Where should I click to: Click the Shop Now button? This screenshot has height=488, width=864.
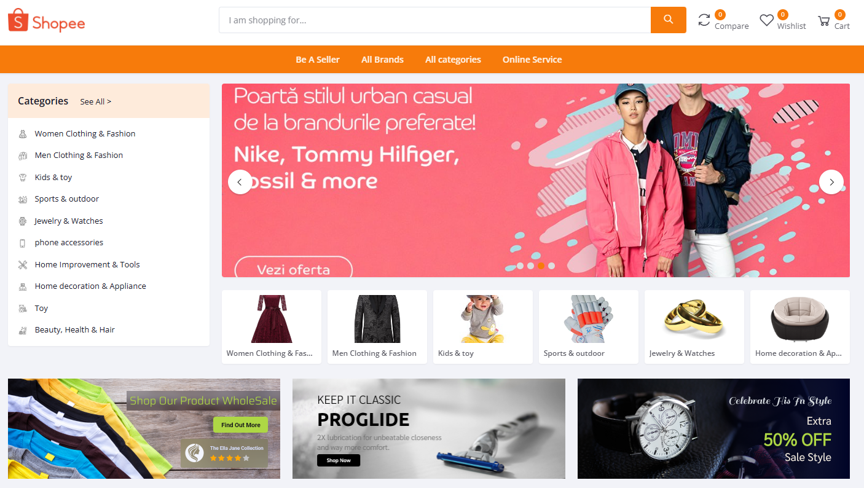click(339, 460)
